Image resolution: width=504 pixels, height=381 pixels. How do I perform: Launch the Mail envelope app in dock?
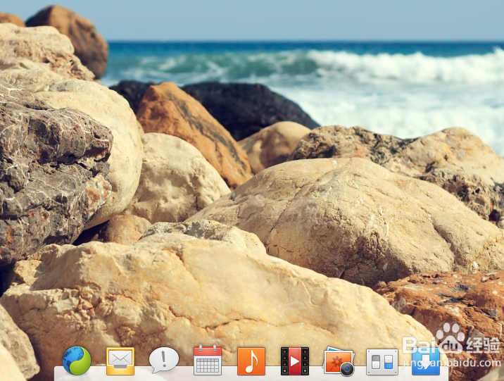(120, 361)
